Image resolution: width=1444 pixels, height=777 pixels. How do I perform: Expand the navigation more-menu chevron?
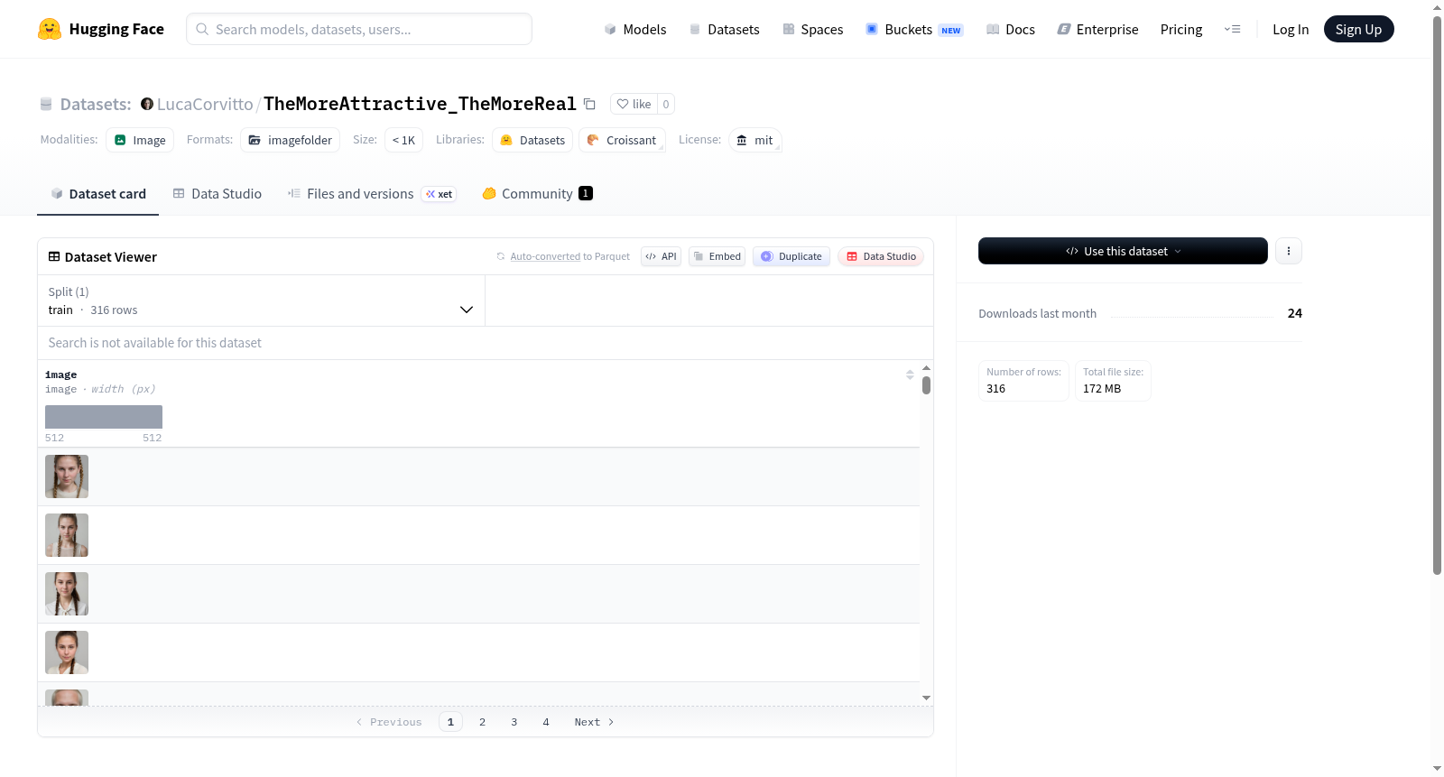[x=1232, y=29]
